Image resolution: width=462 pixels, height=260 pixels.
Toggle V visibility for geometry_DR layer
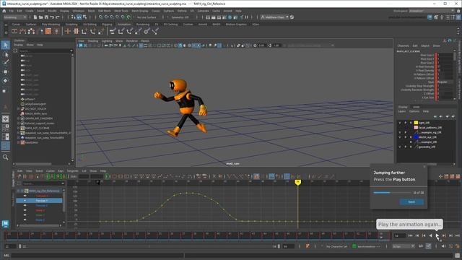coord(400,147)
